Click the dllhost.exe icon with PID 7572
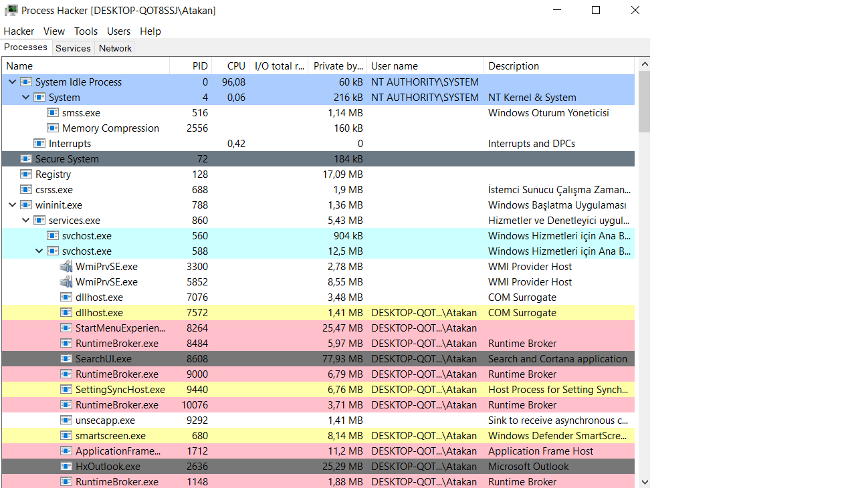The width and height of the screenshot is (852, 488). pos(66,313)
